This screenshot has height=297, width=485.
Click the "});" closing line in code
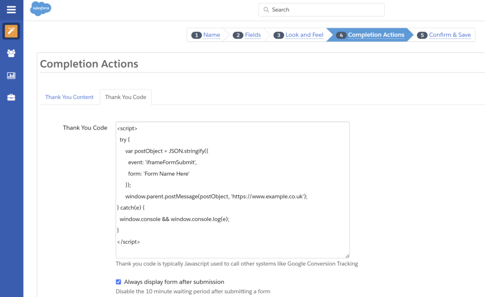tap(128, 185)
